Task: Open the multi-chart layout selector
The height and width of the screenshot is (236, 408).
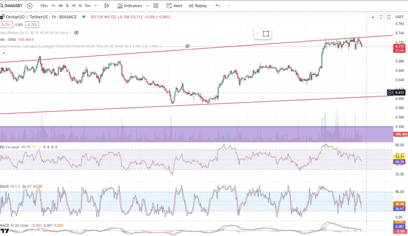Action: [156, 5]
